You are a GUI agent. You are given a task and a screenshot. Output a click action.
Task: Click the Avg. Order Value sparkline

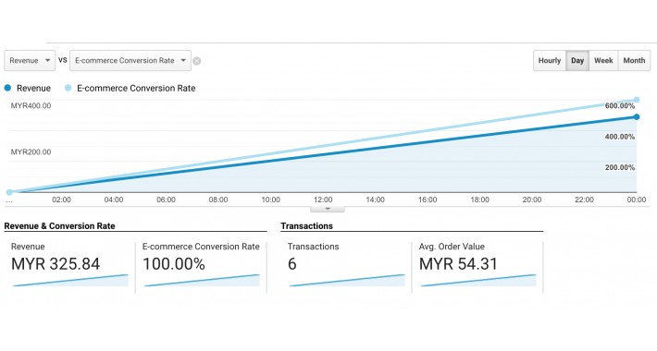(478, 280)
